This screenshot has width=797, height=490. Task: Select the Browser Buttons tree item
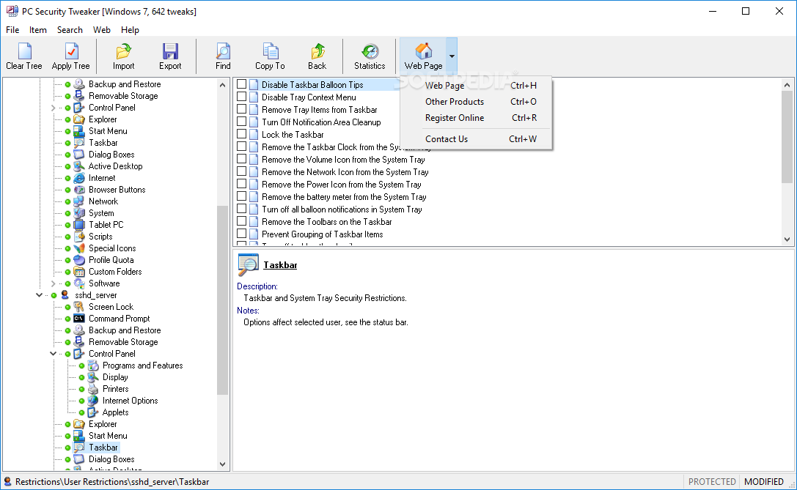click(117, 190)
